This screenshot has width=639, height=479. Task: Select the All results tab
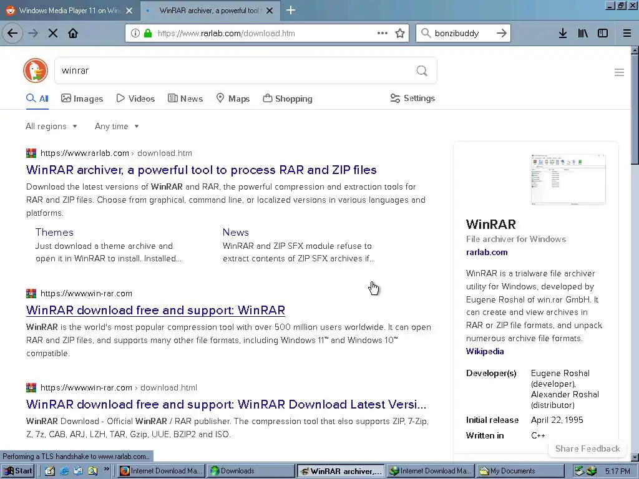[x=37, y=99]
